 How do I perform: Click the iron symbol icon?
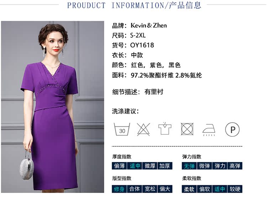(x=209, y=130)
